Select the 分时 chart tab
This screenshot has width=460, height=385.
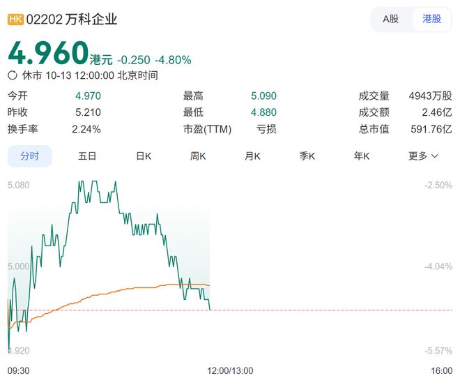[x=30, y=156]
